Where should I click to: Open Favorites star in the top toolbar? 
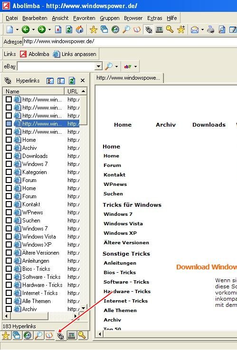pos(94,29)
